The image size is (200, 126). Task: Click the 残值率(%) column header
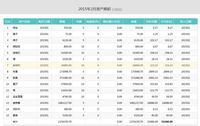click(x=92, y=22)
